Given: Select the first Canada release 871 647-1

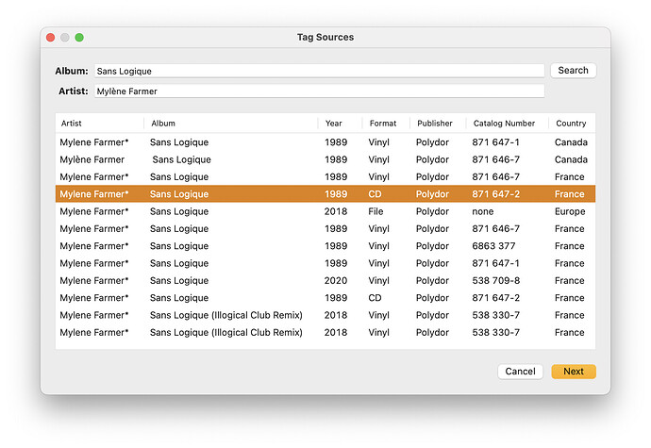Looking at the screenshot, I should click(x=325, y=142).
